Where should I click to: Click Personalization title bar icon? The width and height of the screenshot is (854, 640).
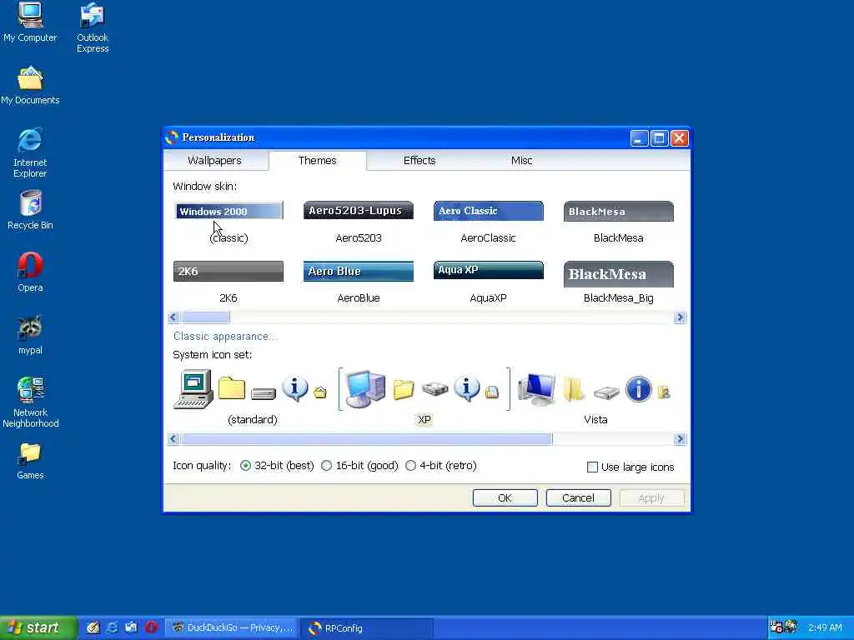[172, 137]
